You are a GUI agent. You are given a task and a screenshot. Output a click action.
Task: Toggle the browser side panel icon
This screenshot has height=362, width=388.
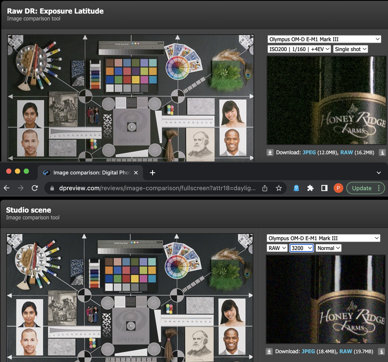(324, 188)
